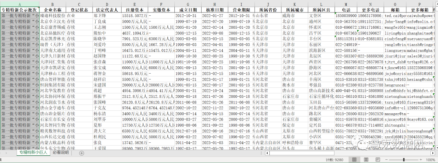
Task: Switch to Page Layout view
Action: click(x=366, y=160)
